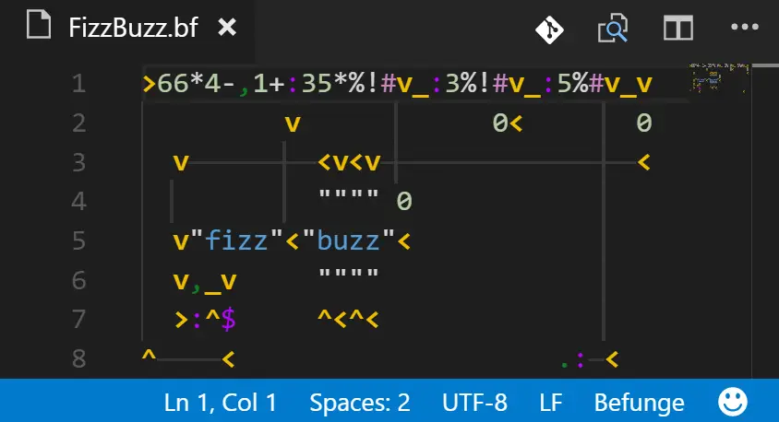Click line number 5 in the gutter
The height and width of the screenshot is (422, 779).
pyautogui.click(x=79, y=240)
